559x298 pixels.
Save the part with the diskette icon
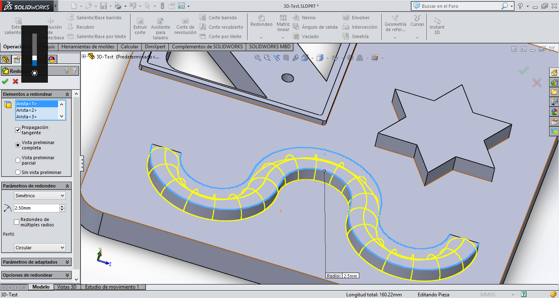tap(104, 6)
